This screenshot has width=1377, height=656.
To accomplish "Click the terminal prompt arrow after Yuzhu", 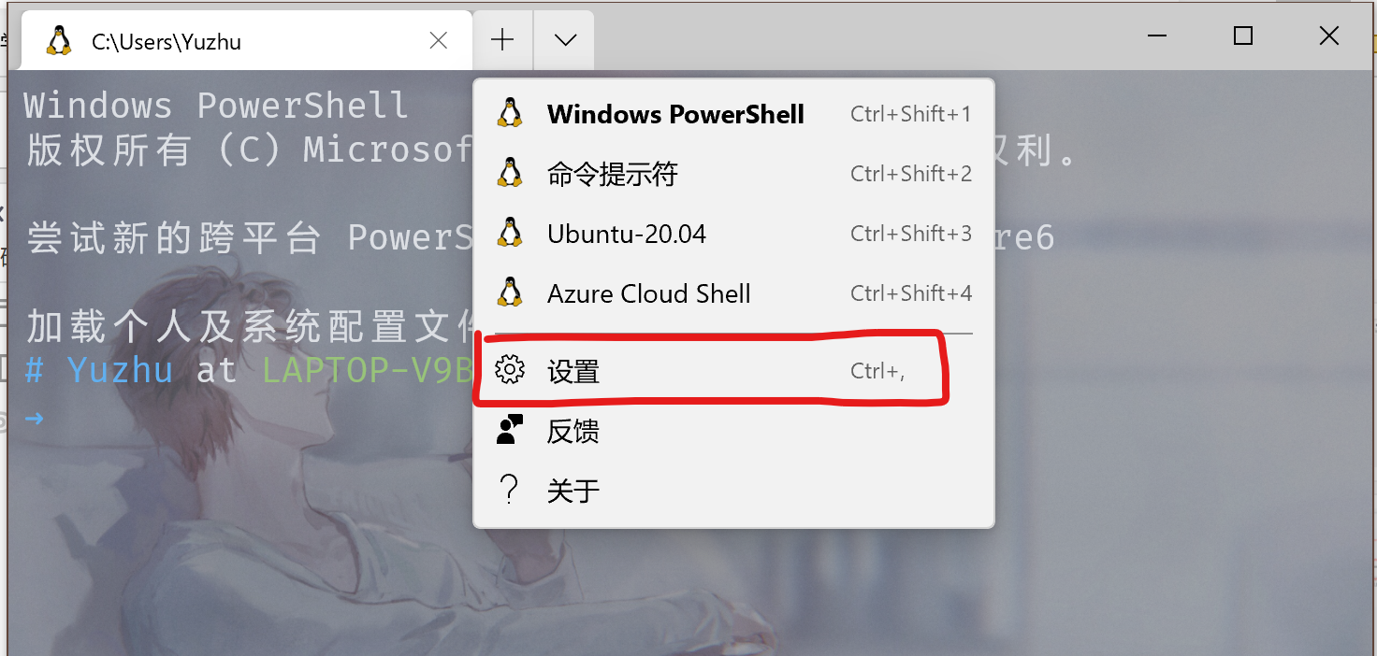I will point(33,419).
